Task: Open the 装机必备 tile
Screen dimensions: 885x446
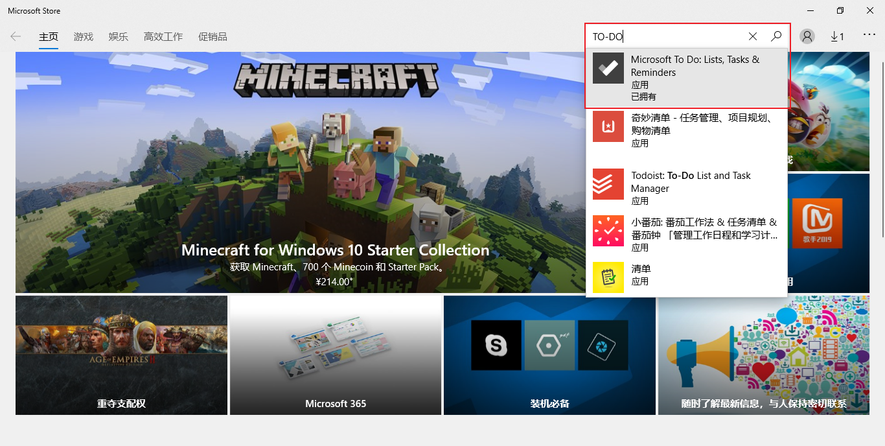Action: [549, 355]
